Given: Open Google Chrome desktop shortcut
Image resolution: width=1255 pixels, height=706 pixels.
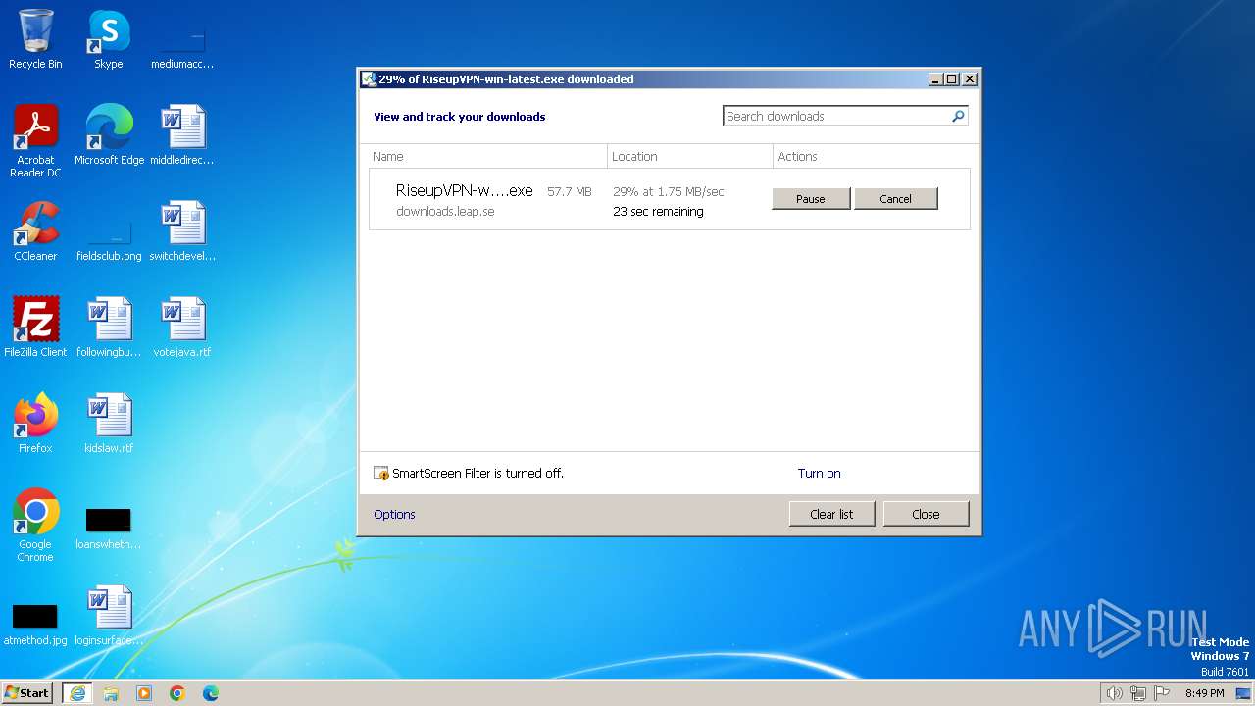Looking at the screenshot, I should tap(35, 526).
